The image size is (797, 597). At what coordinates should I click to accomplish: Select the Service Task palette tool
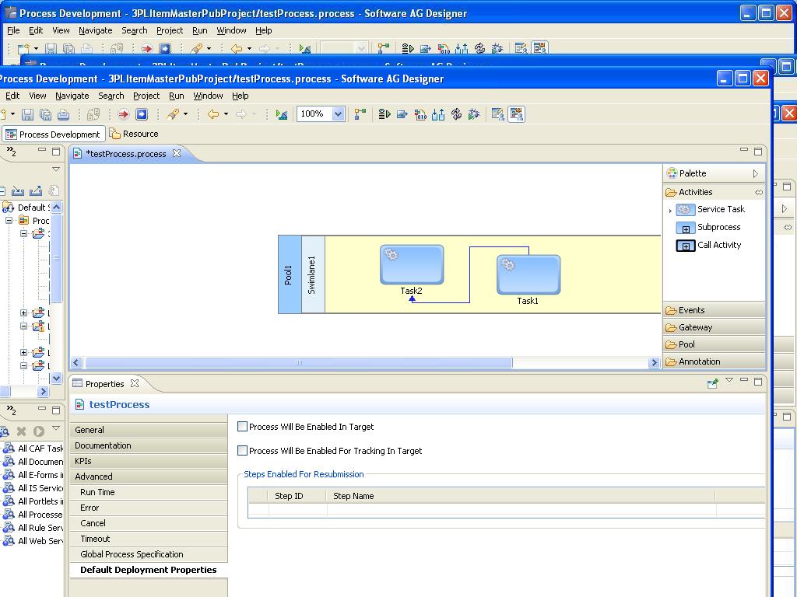pyautogui.click(x=711, y=209)
